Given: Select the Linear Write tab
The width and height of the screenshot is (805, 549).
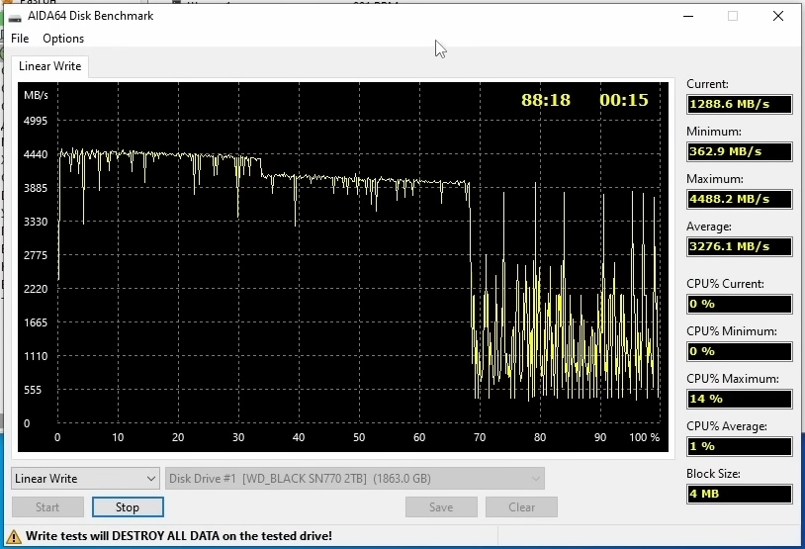Looking at the screenshot, I should 49,66.
